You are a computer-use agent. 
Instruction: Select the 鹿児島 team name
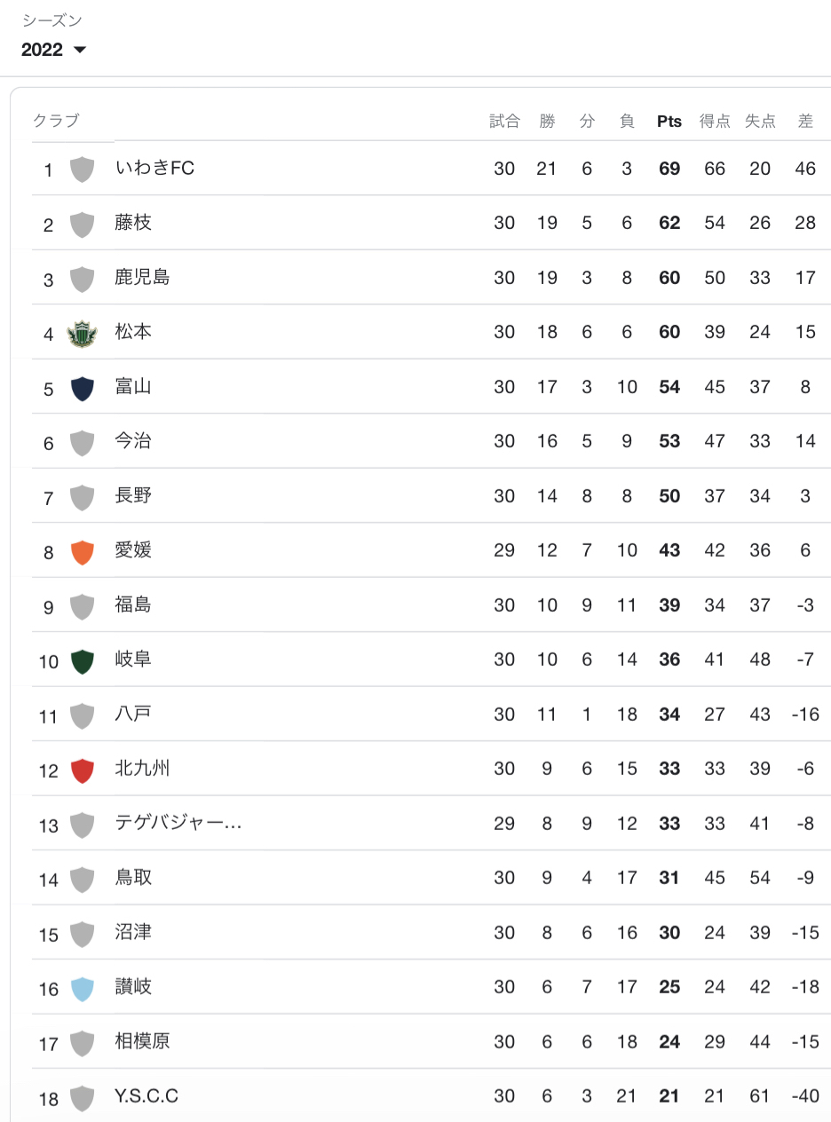142,277
